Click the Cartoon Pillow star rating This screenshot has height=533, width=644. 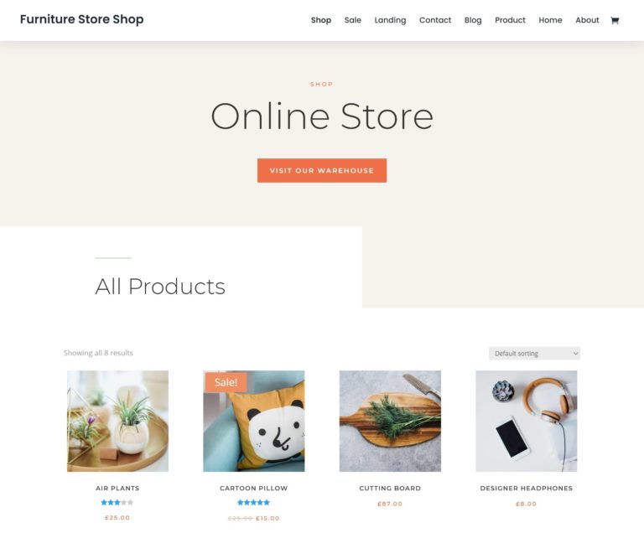(x=253, y=502)
